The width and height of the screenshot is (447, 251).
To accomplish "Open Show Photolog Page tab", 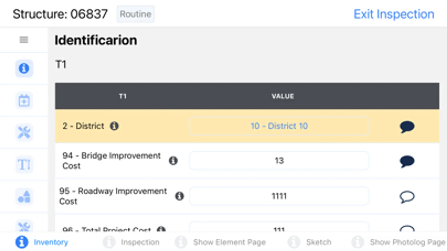I will (x=398, y=242).
